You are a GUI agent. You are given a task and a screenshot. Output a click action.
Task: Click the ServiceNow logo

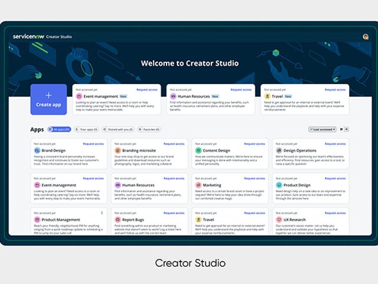tap(28, 37)
